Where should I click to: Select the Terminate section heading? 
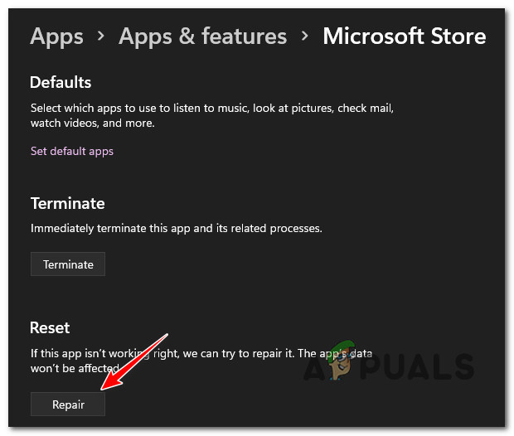coord(67,203)
